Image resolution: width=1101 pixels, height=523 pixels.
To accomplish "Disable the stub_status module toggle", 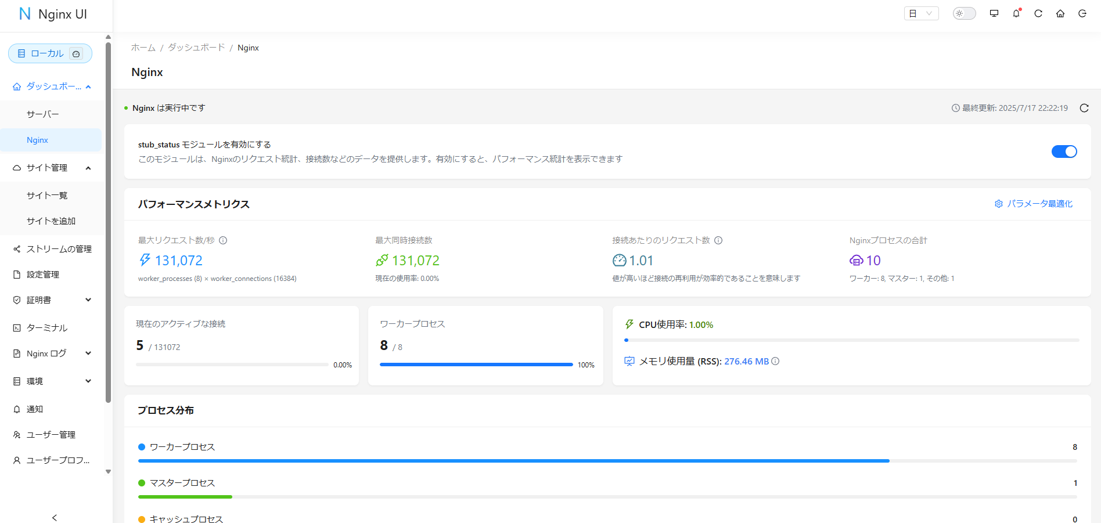I will (x=1064, y=151).
